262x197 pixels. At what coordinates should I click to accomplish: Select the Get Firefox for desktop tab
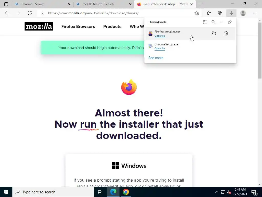[166, 4]
